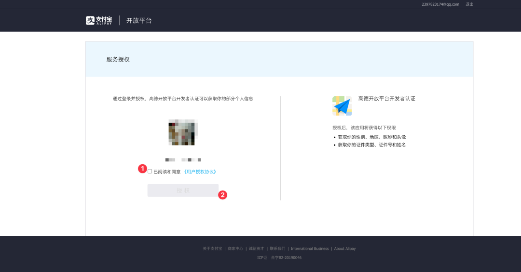
Task: Click the 高德开放平台开发者认证 app title
Action: click(x=387, y=99)
